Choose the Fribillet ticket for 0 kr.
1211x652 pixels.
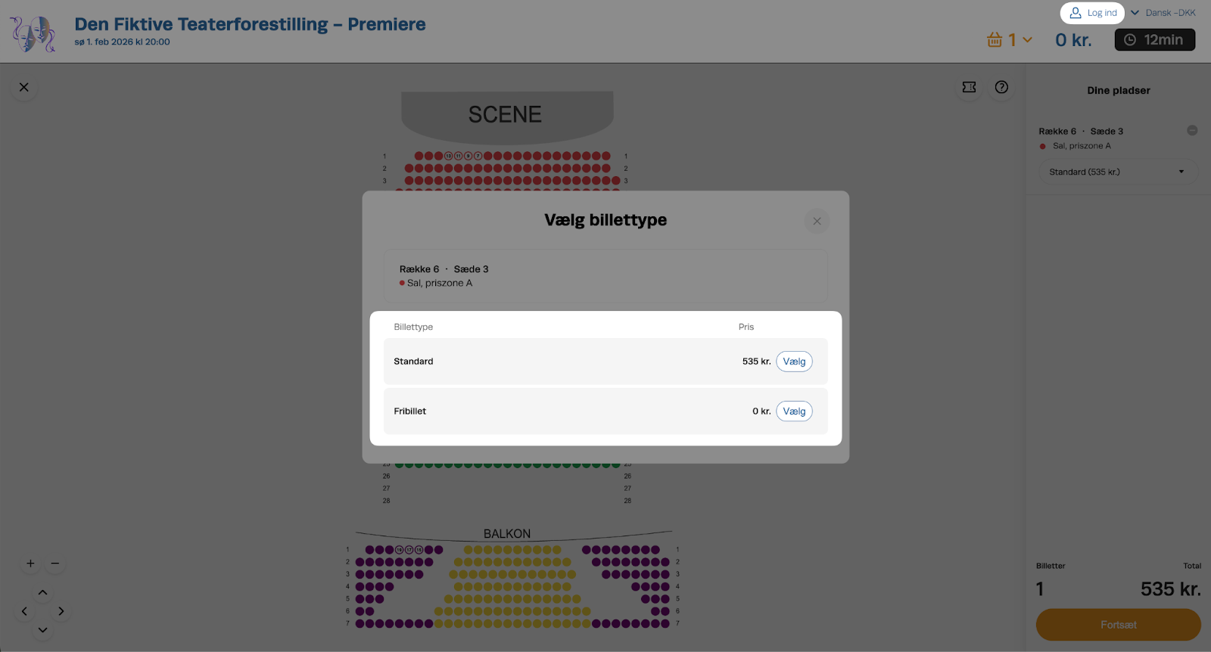click(794, 411)
